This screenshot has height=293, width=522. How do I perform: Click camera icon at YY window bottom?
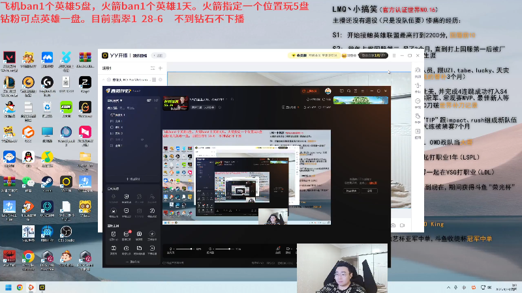point(393,225)
